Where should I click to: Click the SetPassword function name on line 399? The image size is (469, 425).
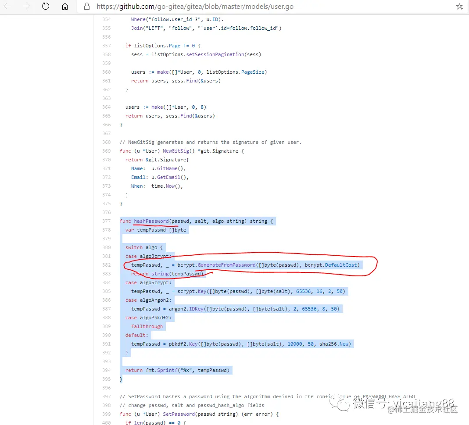[179, 414]
